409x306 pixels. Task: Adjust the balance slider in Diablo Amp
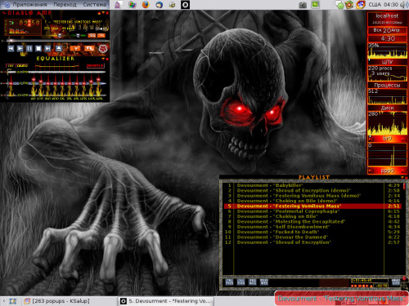79,35
